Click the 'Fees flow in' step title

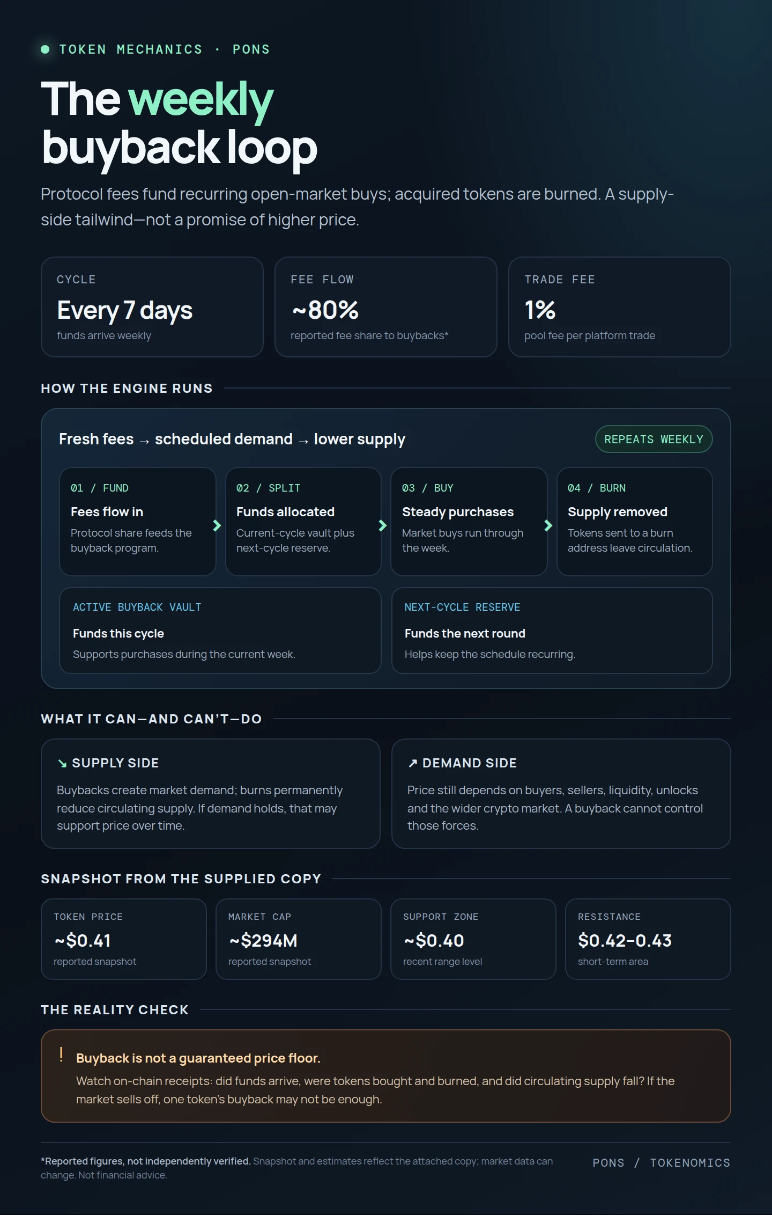pyautogui.click(x=107, y=512)
